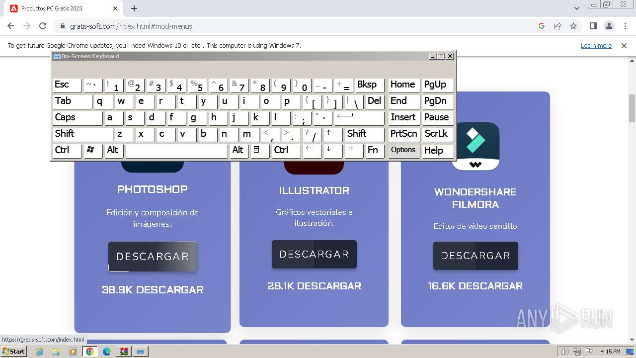636x358 pixels.
Task: Toggle the Fn key on On-Screen Keyboard
Action: (x=375, y=151)
